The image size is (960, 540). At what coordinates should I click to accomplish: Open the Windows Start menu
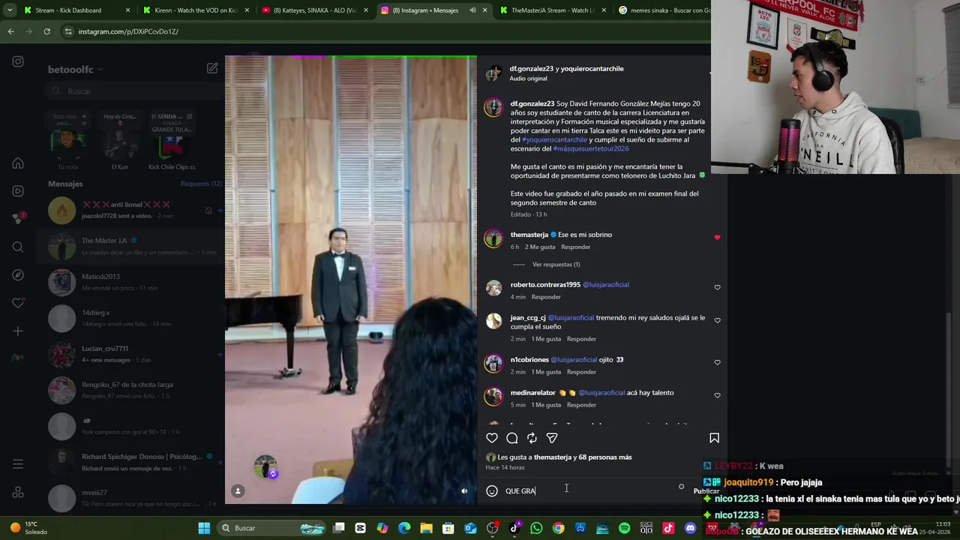204,528
